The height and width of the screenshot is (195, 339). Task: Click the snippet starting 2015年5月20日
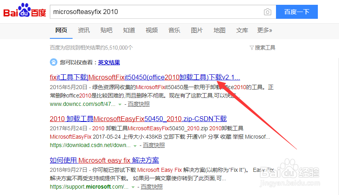coord(162,92)
